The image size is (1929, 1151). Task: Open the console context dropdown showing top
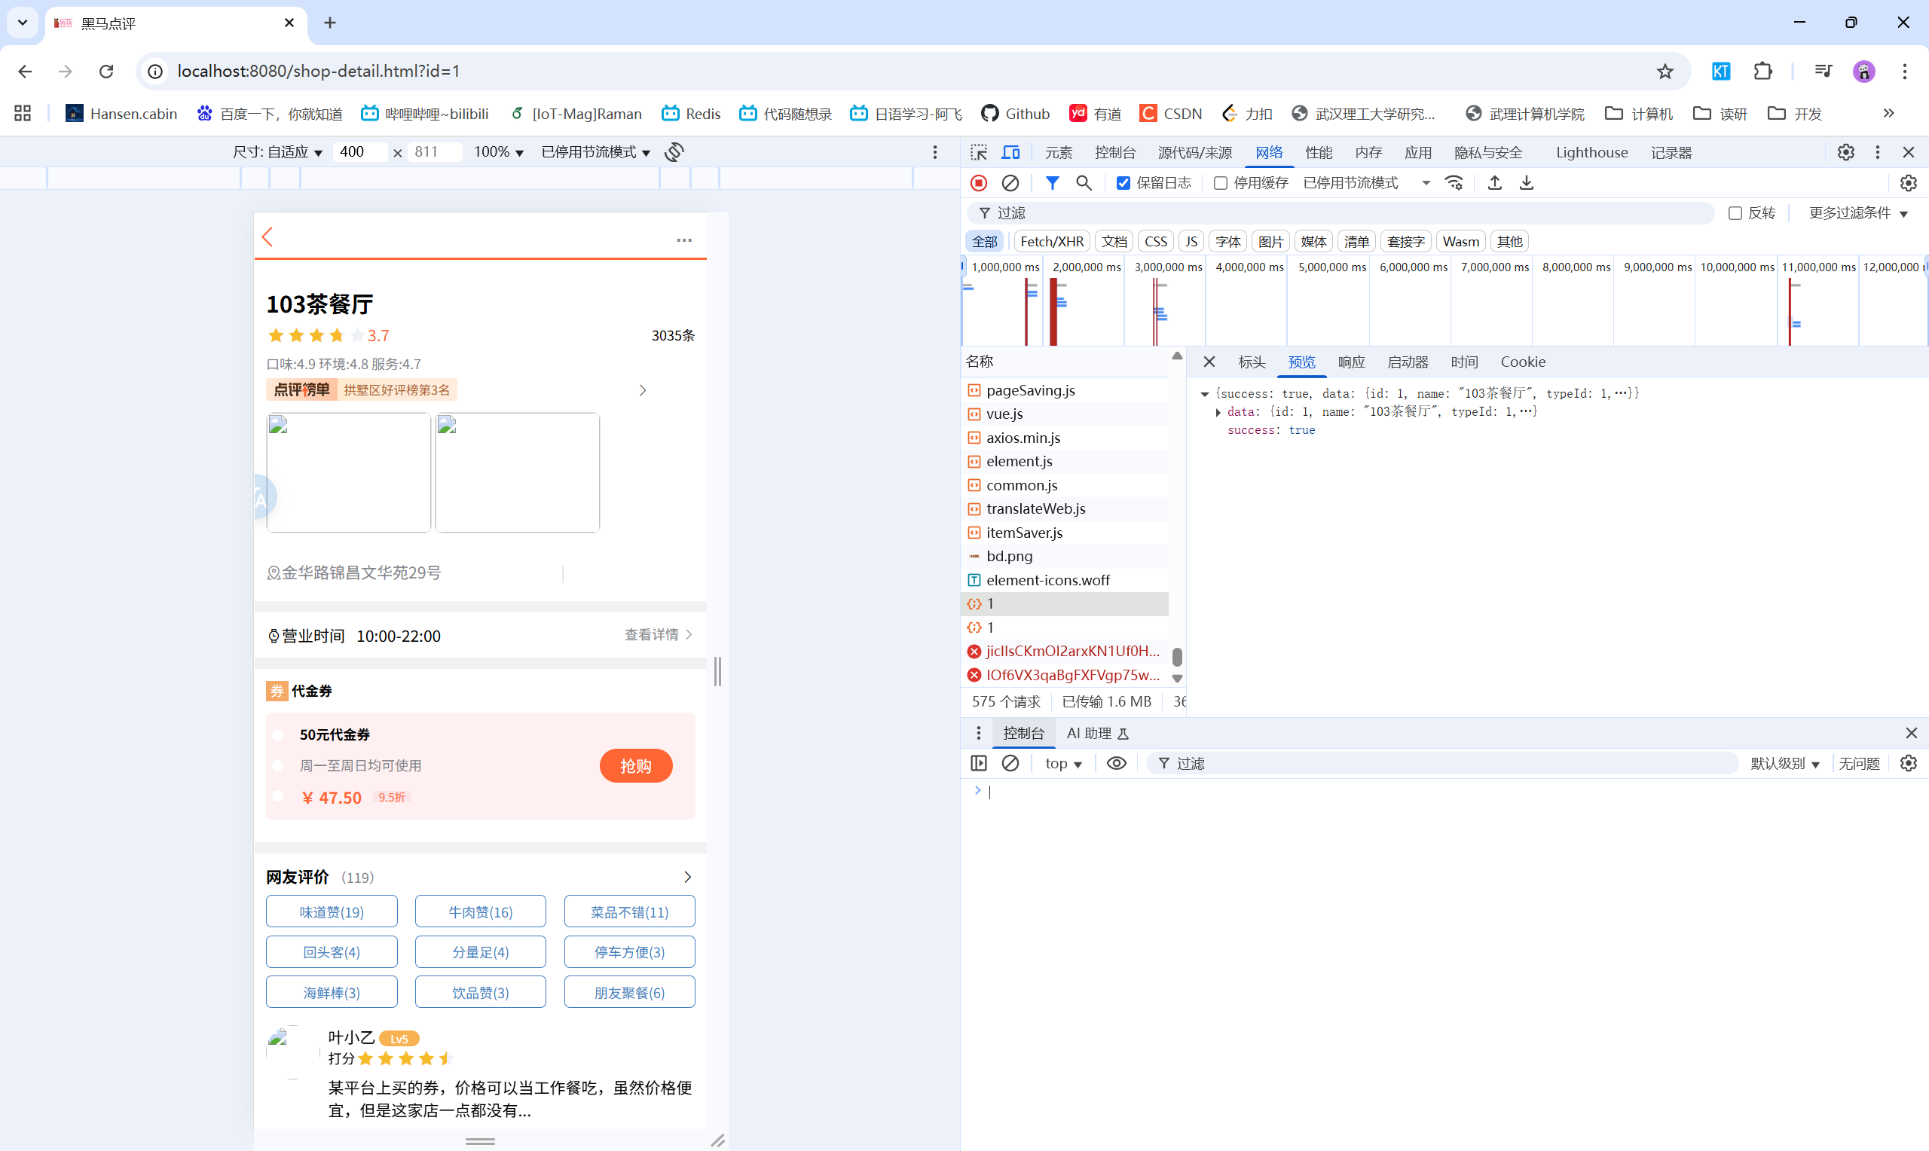point(1062,763)
